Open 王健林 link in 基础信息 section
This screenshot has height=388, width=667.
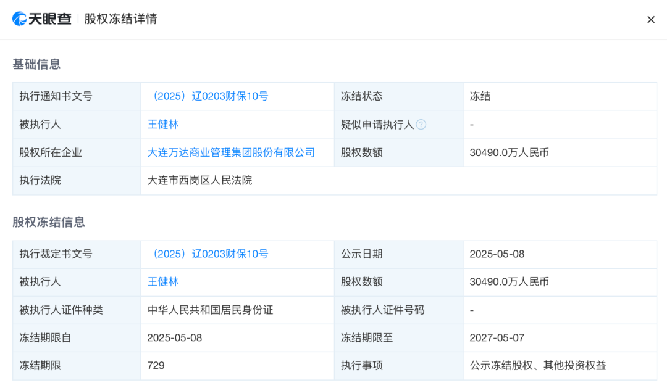click(x=163, y=125)
